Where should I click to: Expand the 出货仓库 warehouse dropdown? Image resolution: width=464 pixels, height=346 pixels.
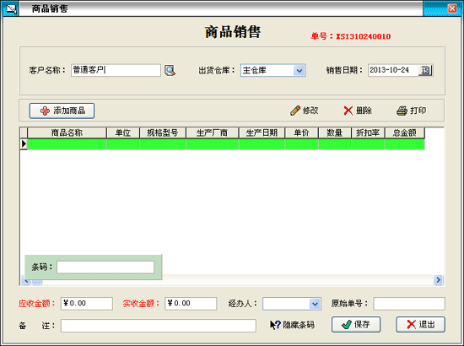tap(299, 70)
